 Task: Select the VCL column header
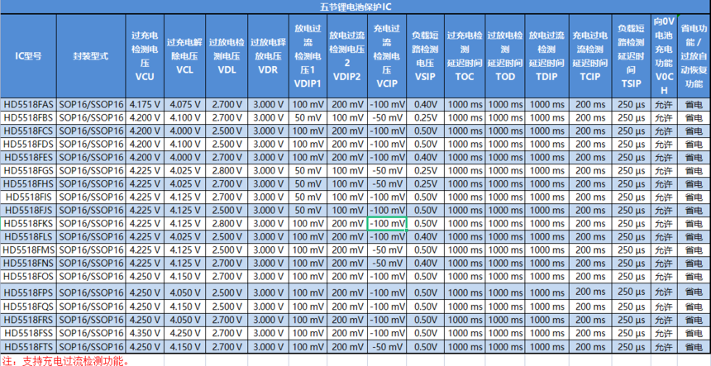(185, 56)
